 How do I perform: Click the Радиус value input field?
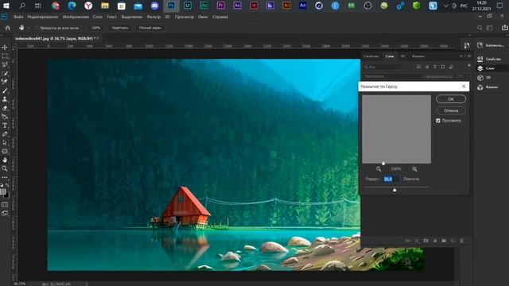390,179
